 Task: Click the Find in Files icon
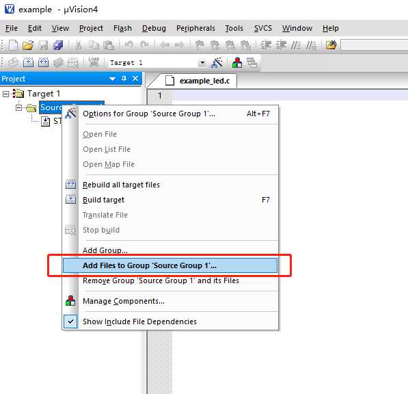[331, 45]
